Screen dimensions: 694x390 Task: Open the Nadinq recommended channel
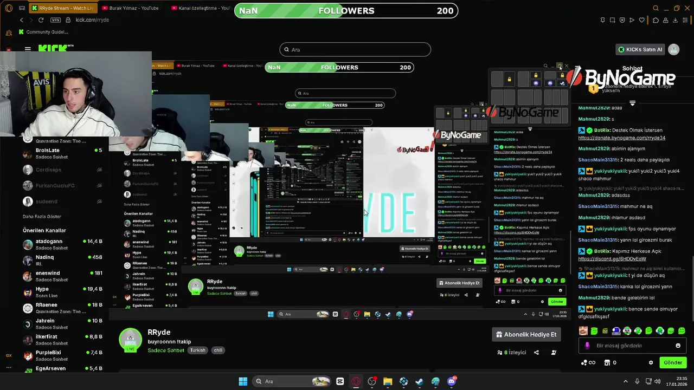tap(62, 260)
